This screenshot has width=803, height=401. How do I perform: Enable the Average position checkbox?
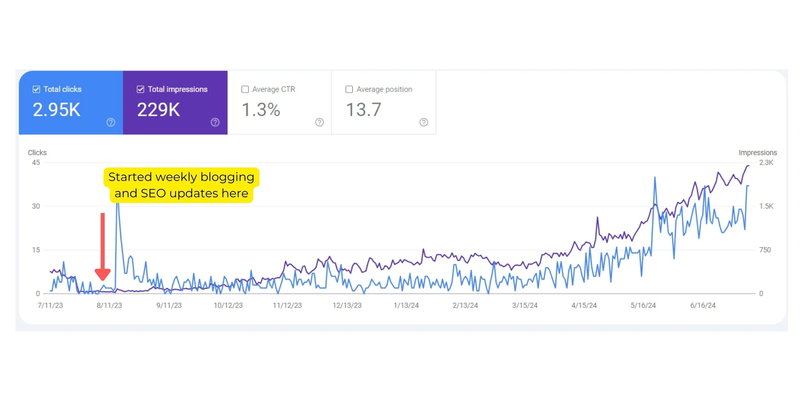pos(349,89)
